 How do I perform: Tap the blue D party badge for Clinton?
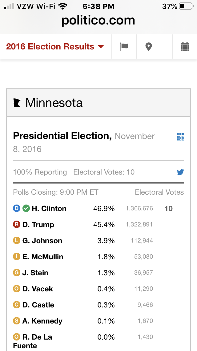coord(17,208)
